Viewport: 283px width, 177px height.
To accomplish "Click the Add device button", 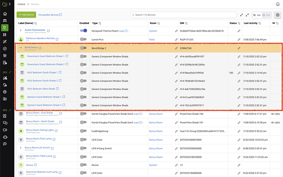I will point(26,15).
